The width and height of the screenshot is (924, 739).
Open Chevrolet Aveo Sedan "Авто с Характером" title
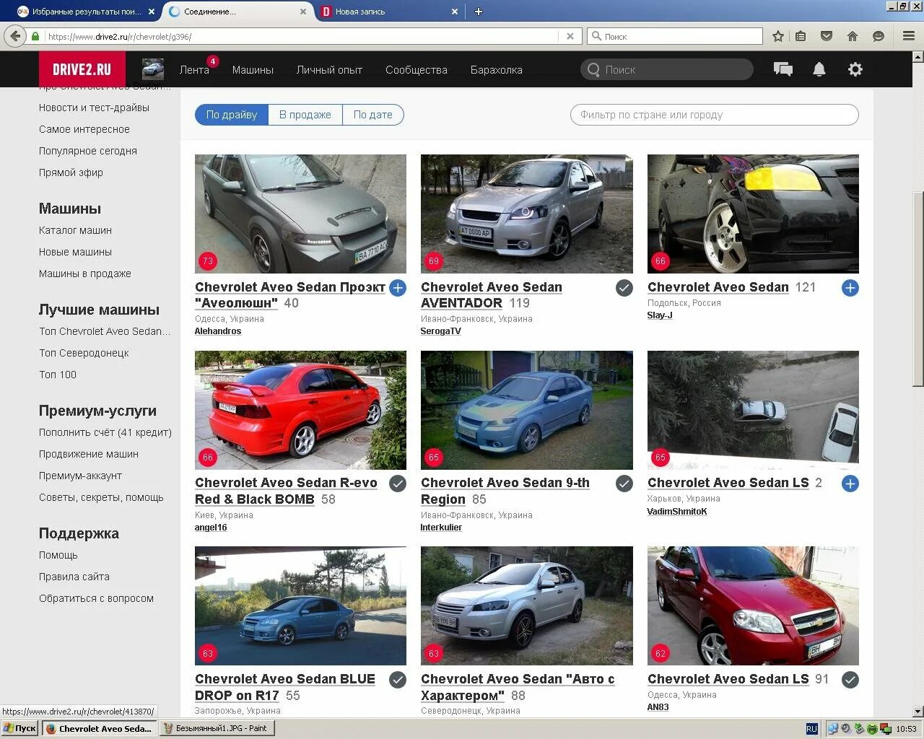(518, 687)
